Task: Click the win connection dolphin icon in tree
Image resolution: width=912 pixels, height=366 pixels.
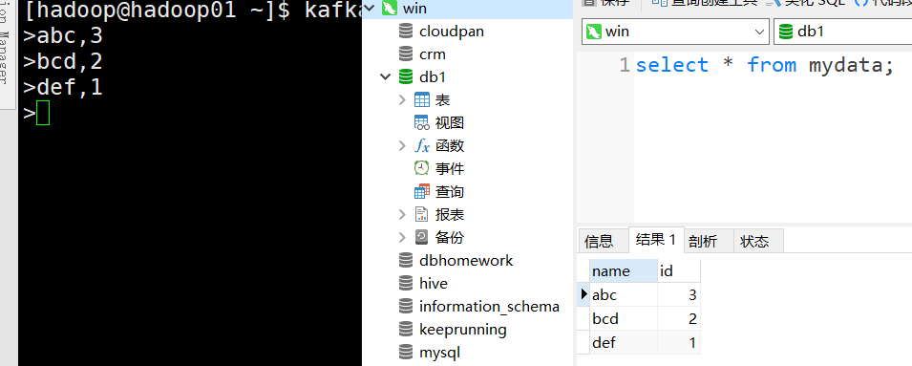Action: (390, 9)
